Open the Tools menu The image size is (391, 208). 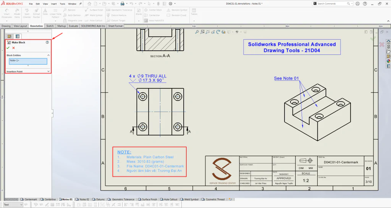pos(63,4)
